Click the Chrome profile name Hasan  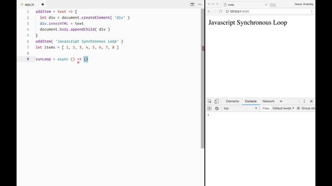(x=303, y=4)
